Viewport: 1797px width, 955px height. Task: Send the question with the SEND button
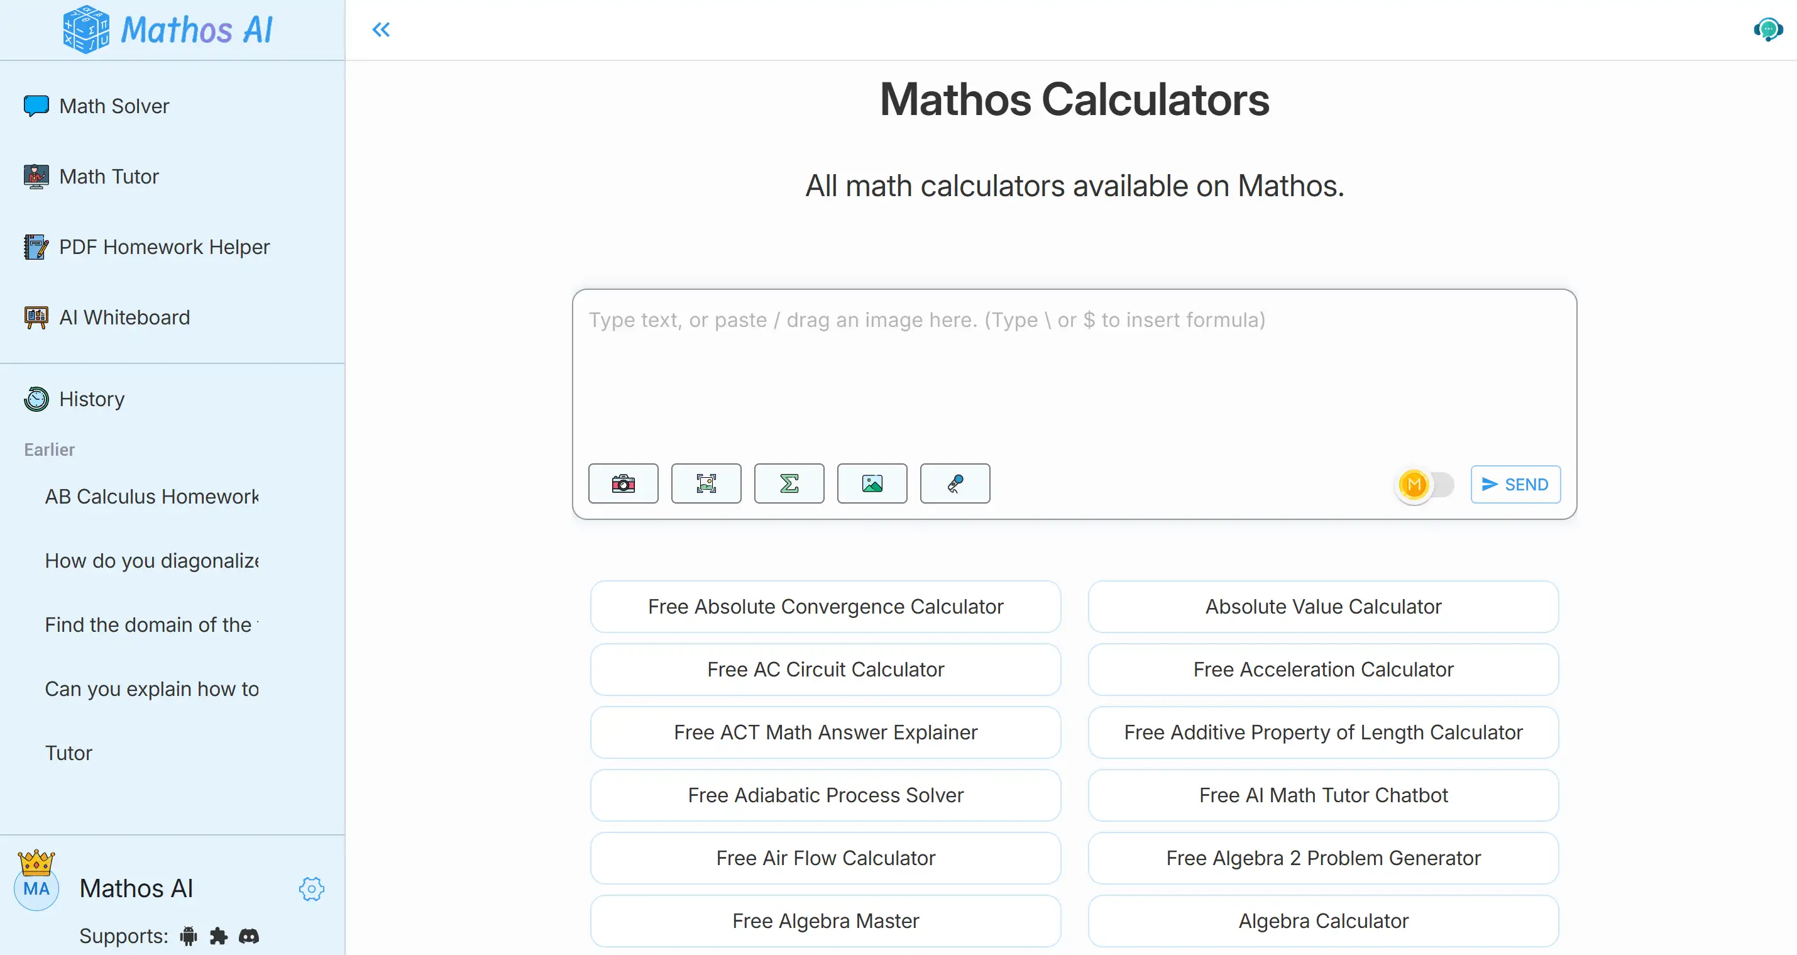coord(1515,484)
